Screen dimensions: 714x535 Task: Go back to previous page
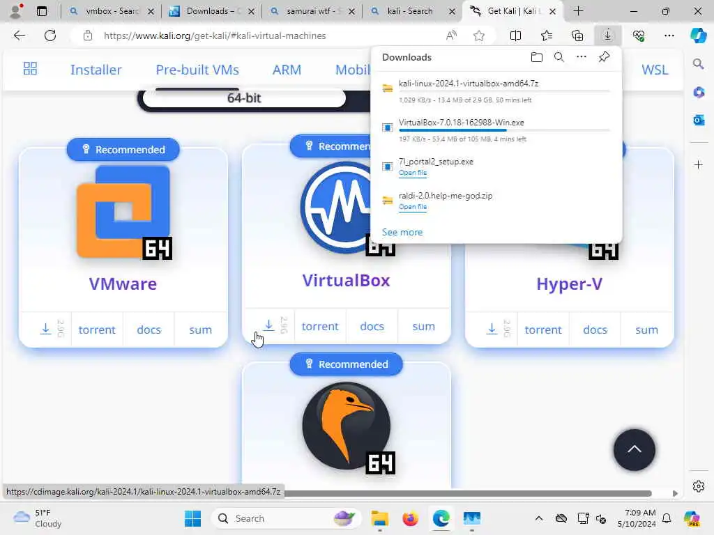19,36
